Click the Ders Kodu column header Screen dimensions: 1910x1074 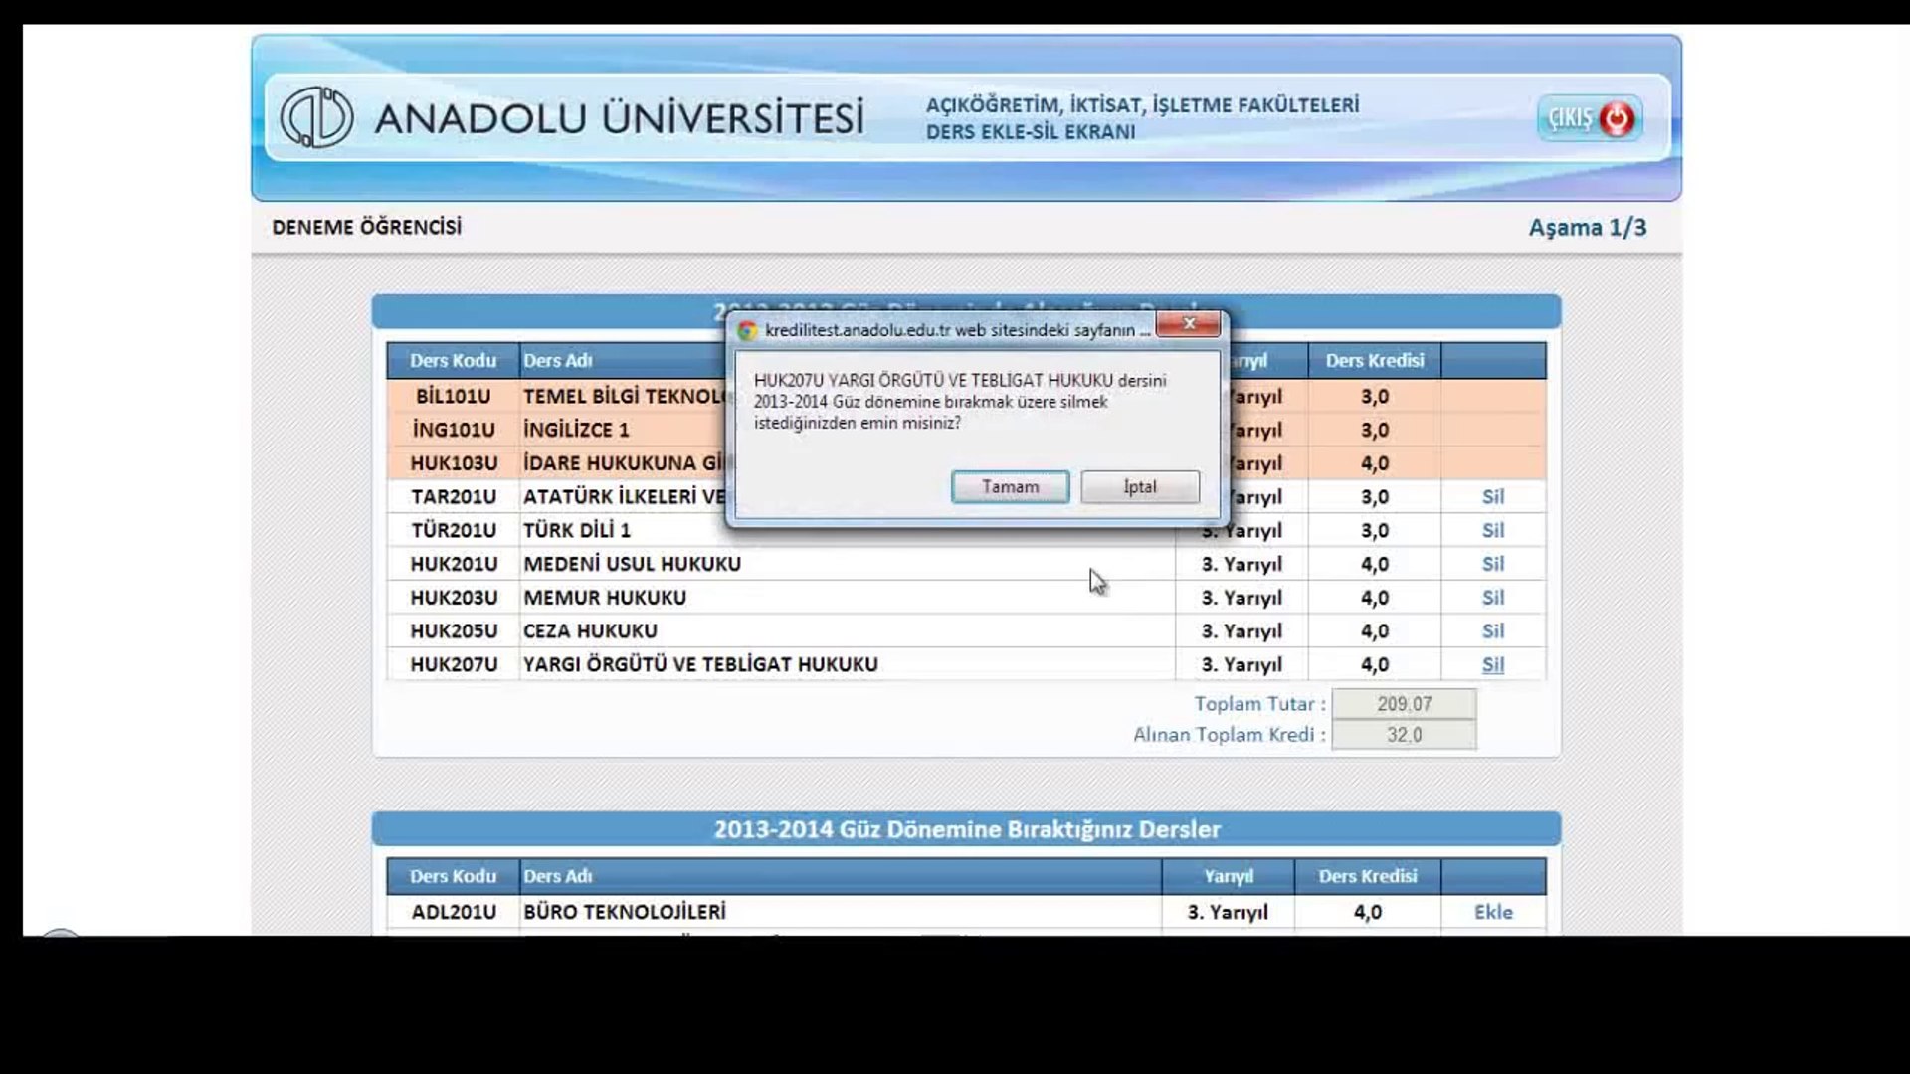[453, 360]
